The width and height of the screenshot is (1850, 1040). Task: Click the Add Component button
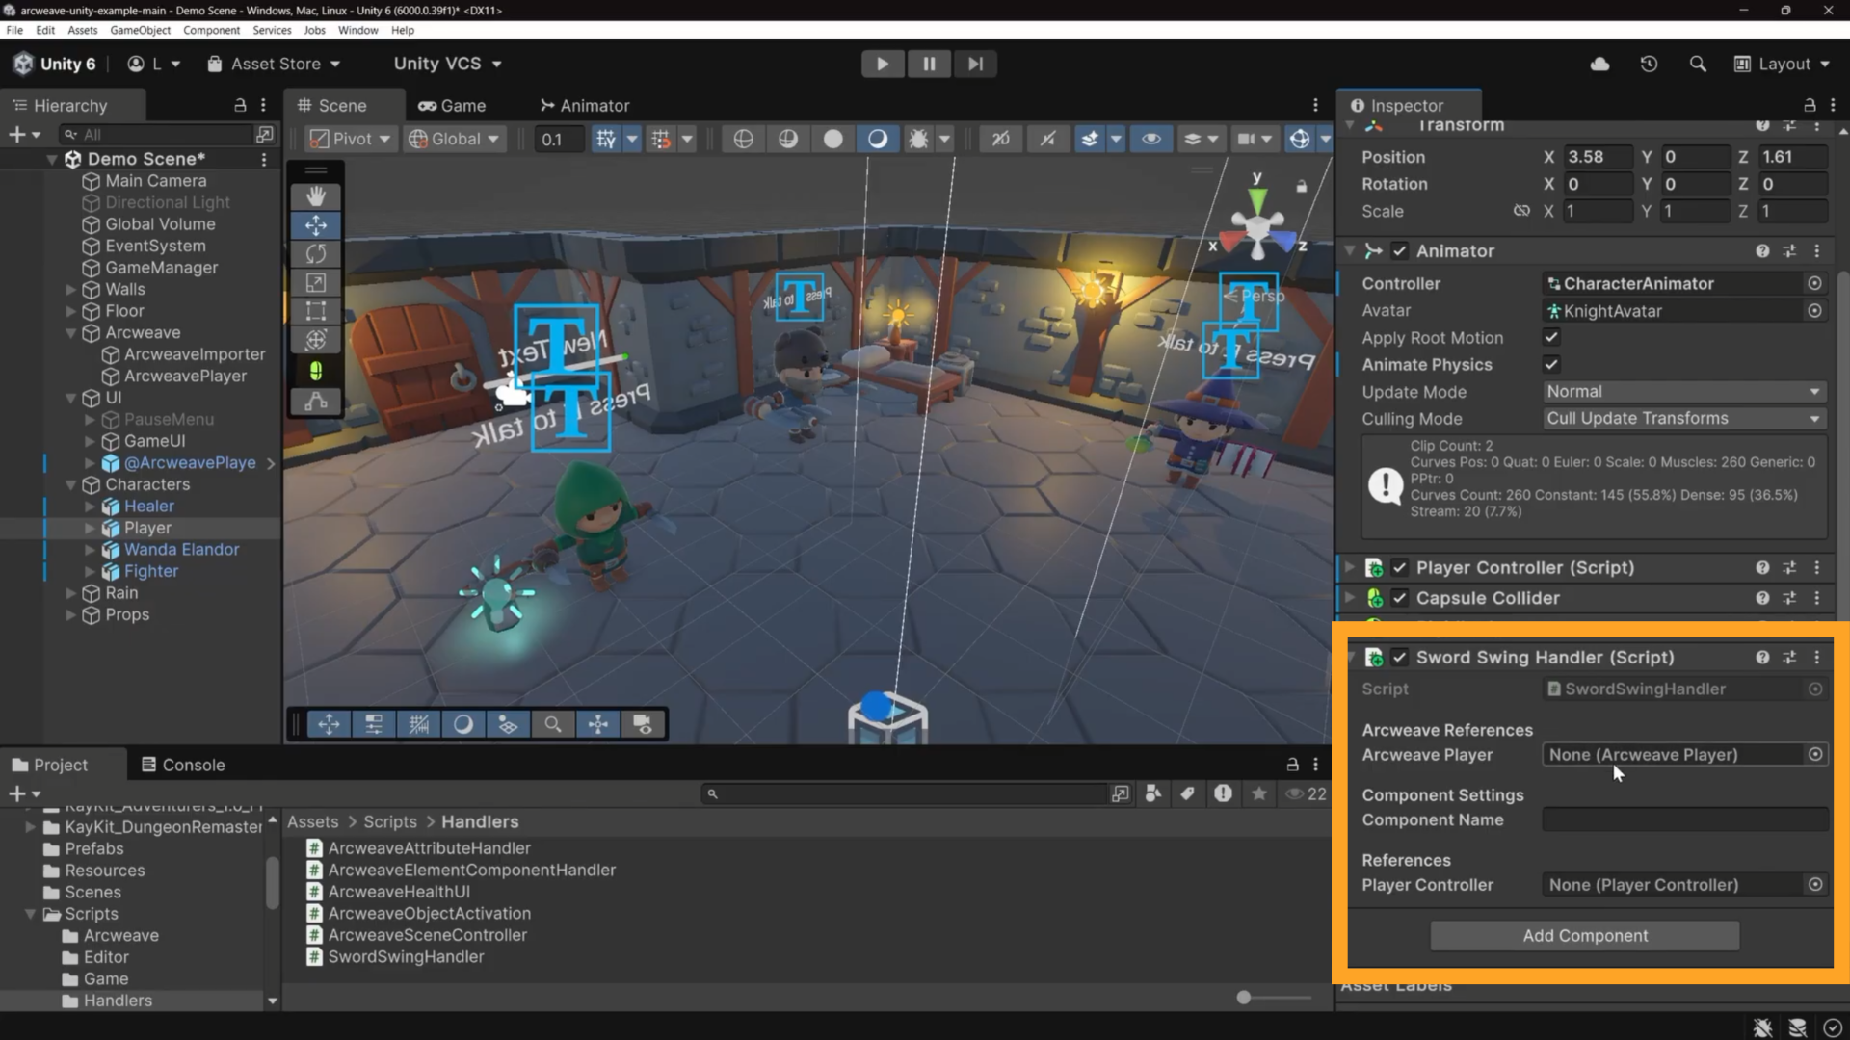1585,936
